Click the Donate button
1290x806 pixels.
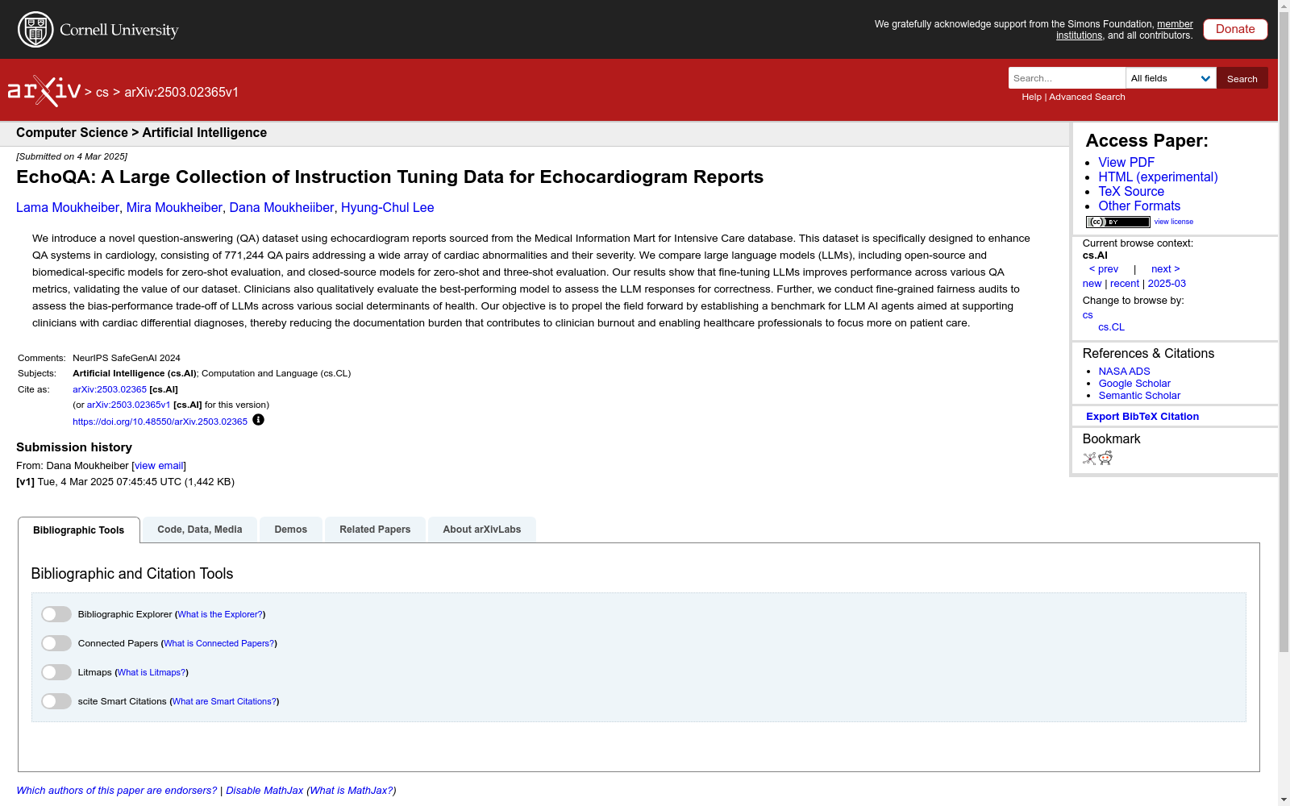[x=1235, y=29]
